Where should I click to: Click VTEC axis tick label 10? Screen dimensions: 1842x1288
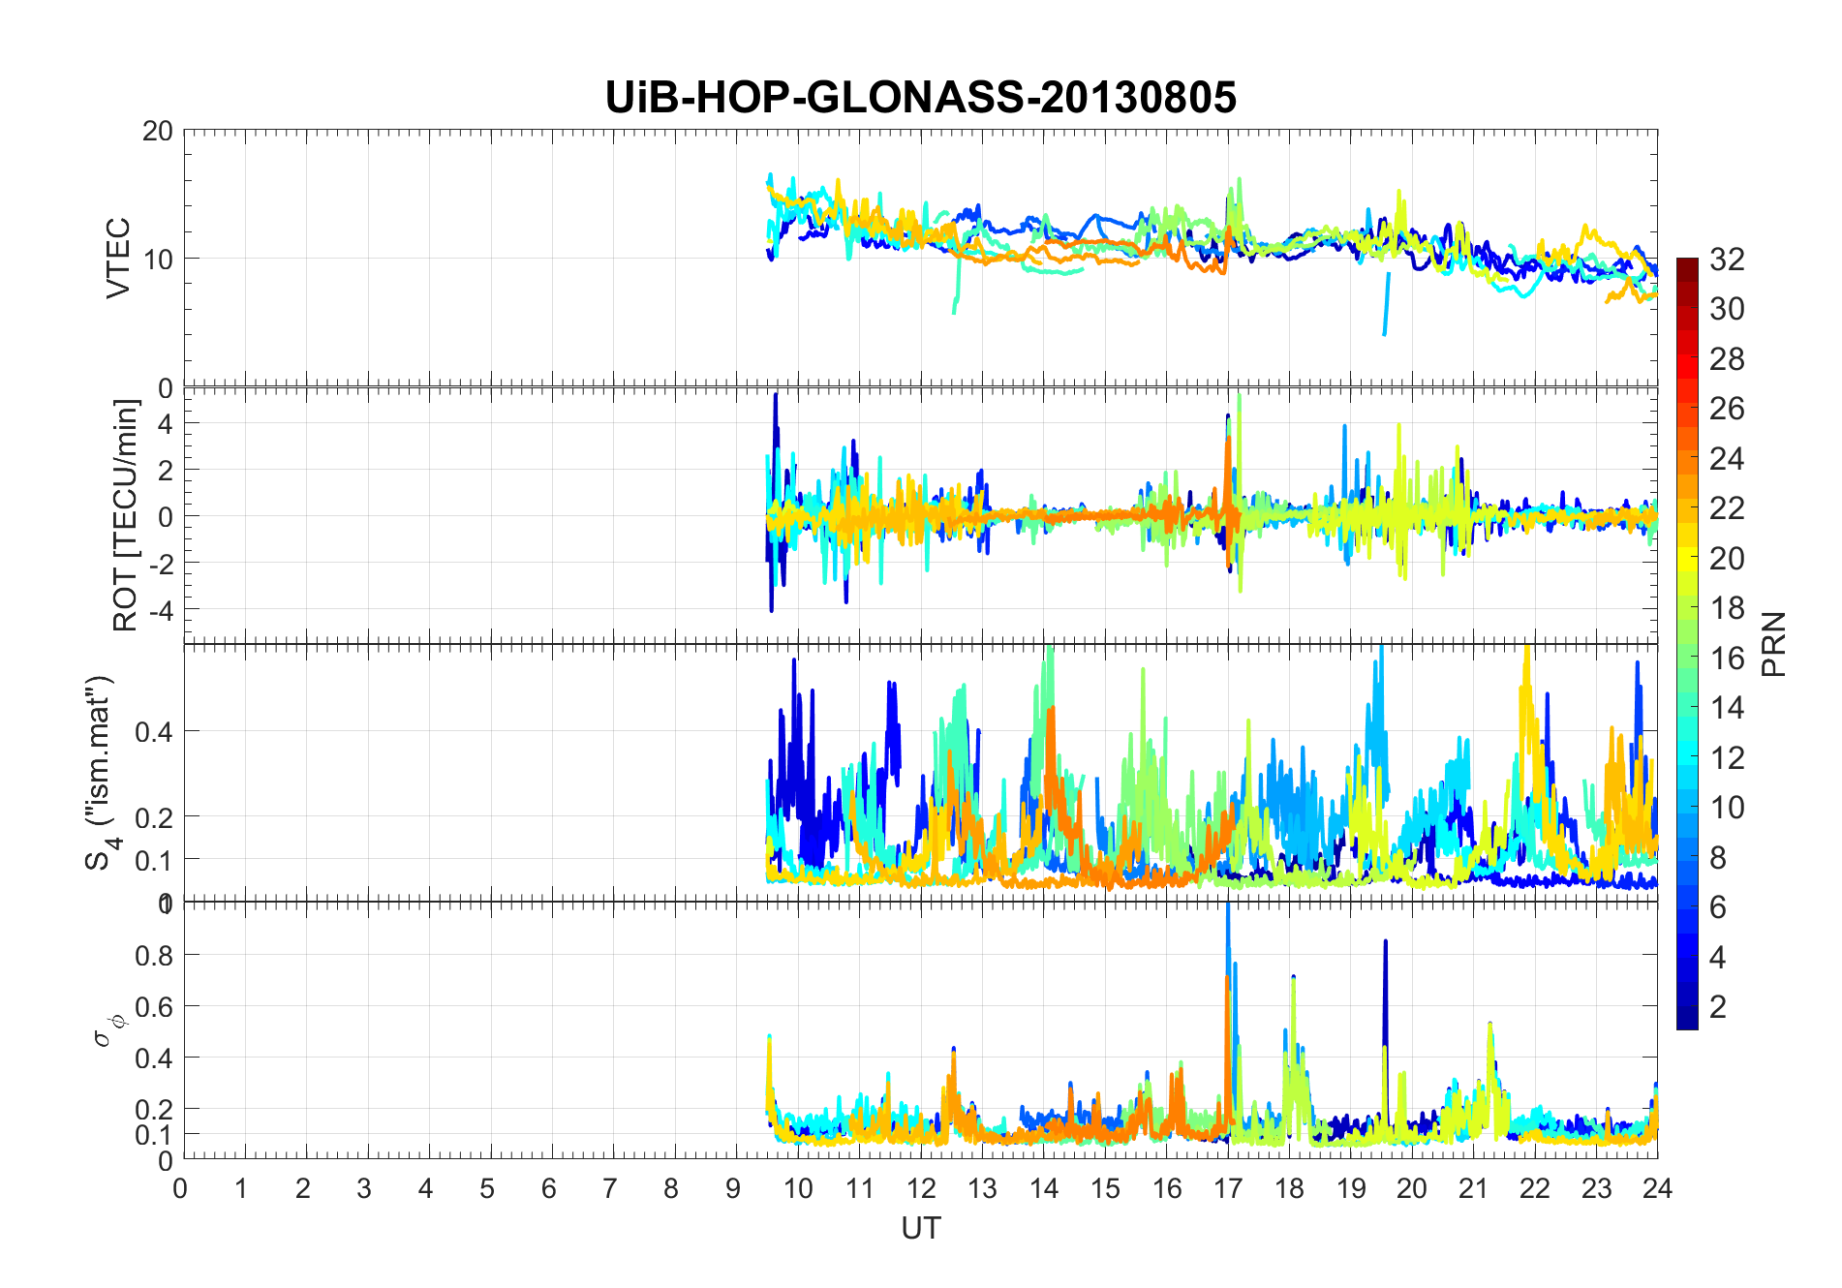pos(157,259)
